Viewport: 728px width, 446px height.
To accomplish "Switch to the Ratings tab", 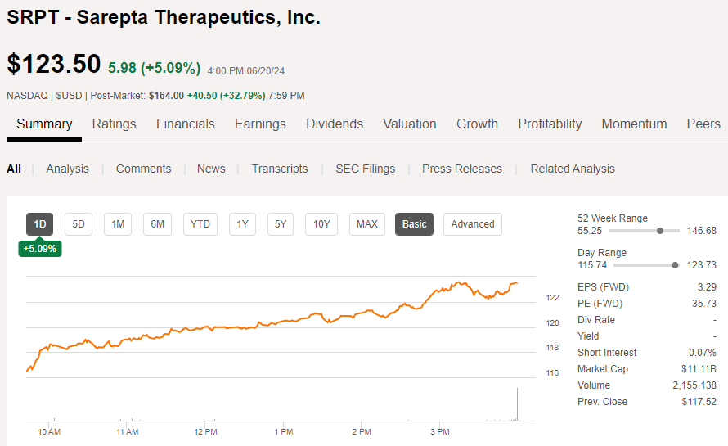I will (x=114, y=124).
